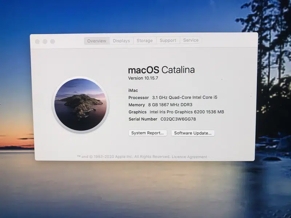Click the iMac model name
The width and height of the screenshot is (291, 218).
133,90
